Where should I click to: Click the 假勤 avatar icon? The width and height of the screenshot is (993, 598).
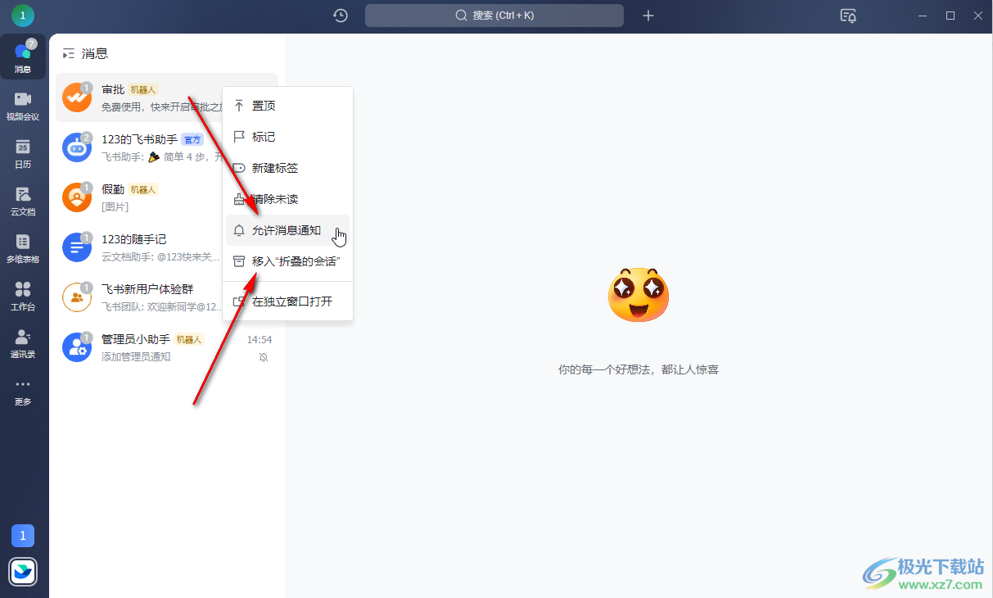coord(77,197)
